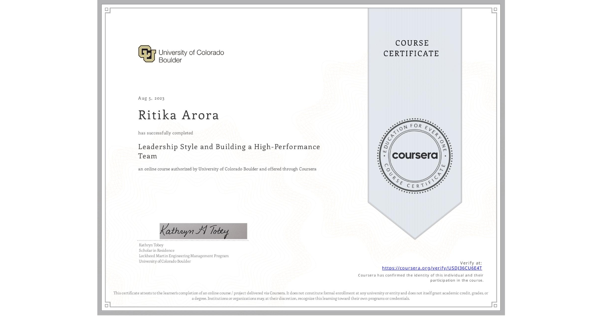The width and height of the screenshot is (603, 316).
Task: Click 'University of Colorado Boulder' under signature
Action: (x=165, y=261)
